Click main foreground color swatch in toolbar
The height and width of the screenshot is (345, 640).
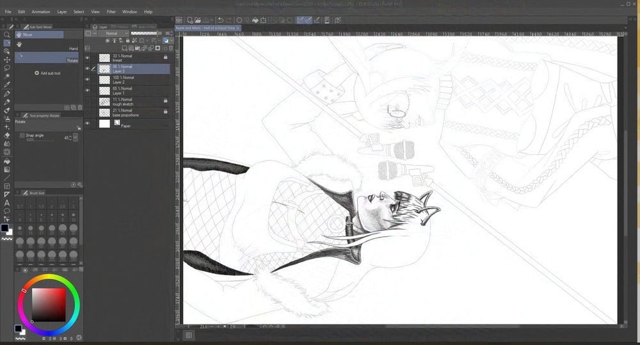(x=4, y=229)
